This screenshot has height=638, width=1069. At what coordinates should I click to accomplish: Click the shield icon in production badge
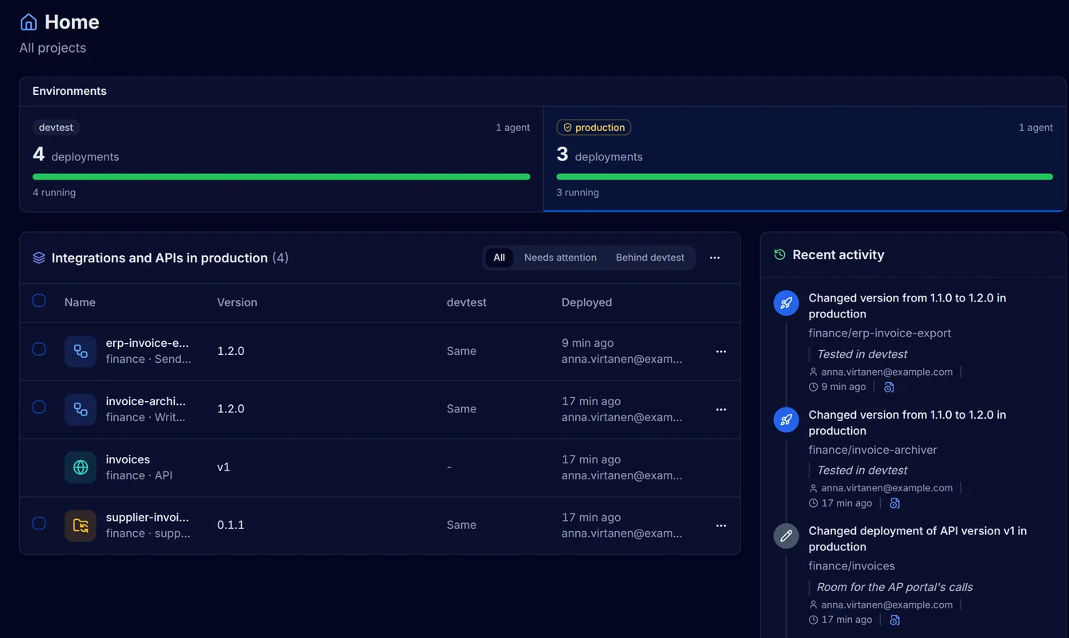(x=568, y=128)
